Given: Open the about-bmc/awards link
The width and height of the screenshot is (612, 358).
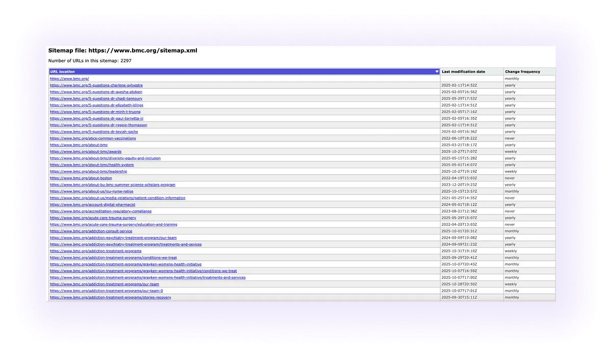Looking at the screenshot, I should [85, 151].
